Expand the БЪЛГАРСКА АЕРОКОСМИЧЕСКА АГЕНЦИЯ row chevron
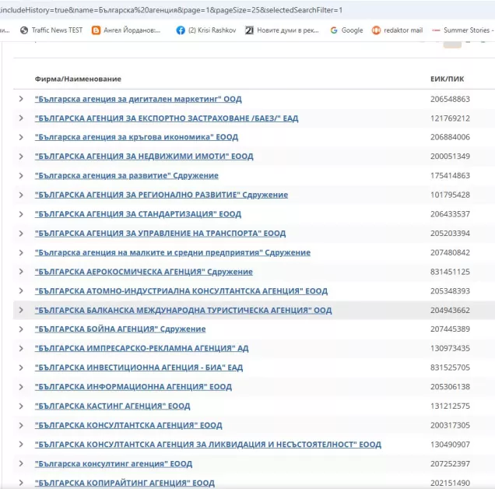The image size is (495, 489). (x=21, y=272)
